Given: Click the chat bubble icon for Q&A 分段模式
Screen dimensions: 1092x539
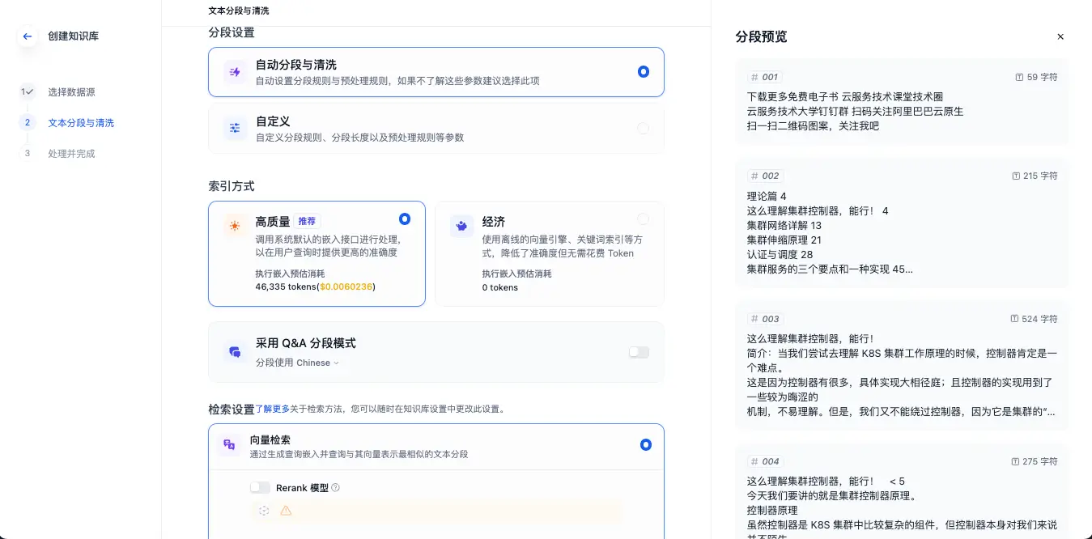Looking at the screenshot, I should point(234,350).
